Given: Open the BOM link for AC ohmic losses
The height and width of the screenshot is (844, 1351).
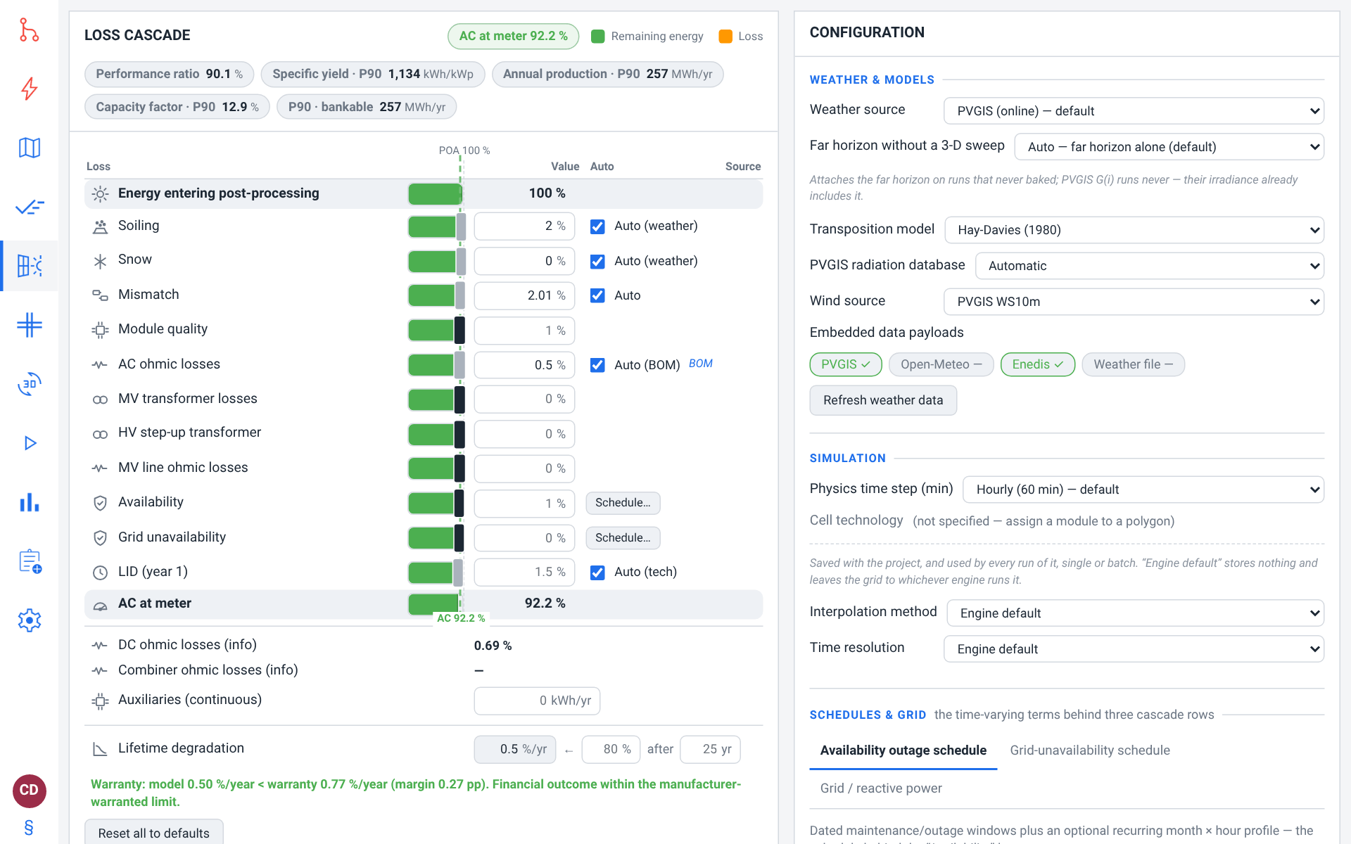Looking at the screenshot, I should [700, 364].
